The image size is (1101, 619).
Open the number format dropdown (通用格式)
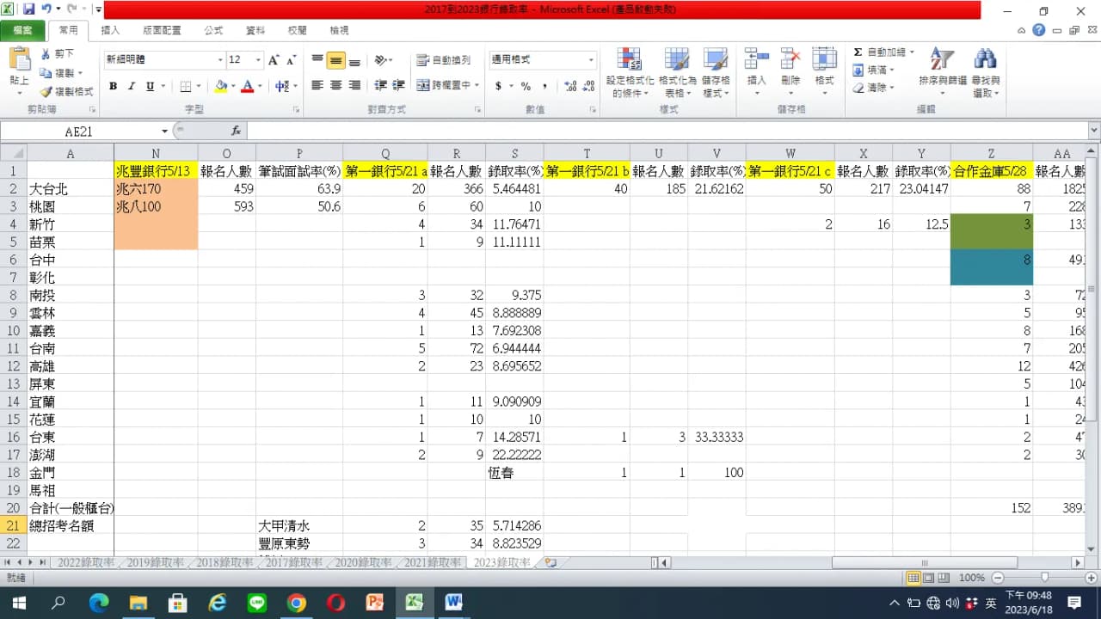tap(591, 60)
